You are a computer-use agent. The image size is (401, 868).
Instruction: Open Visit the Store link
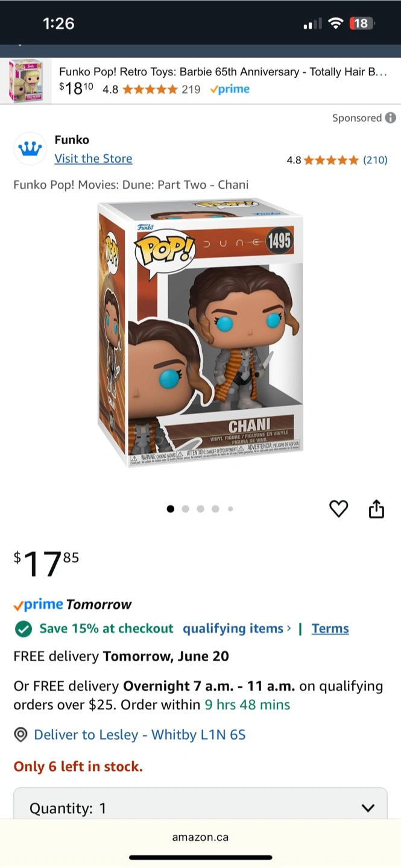click(93, 159)
